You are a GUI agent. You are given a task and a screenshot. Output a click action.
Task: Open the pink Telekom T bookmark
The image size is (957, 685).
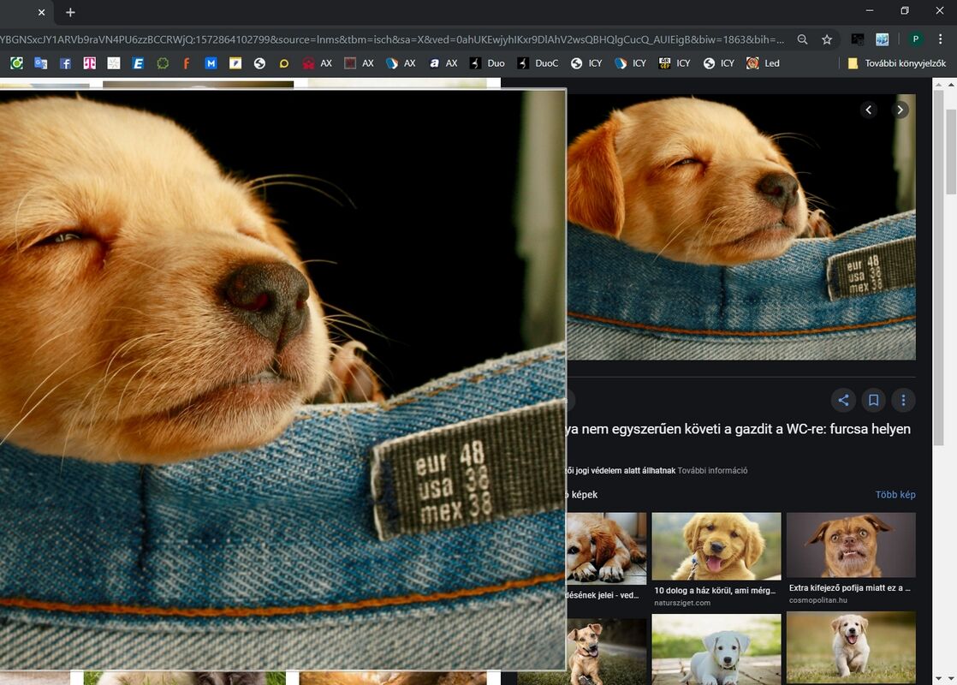pyautogui.click(x=90, y=63)
